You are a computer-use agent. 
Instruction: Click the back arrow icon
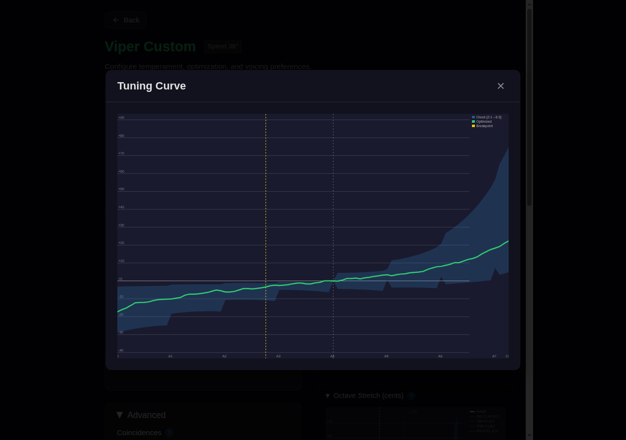tap(116, 20)
